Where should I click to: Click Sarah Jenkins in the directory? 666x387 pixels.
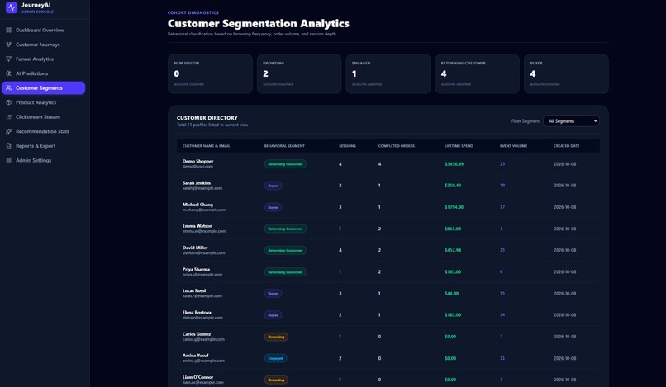197,183
